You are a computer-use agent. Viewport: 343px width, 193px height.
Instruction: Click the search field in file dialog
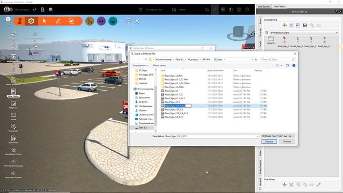tap(277, 60)
